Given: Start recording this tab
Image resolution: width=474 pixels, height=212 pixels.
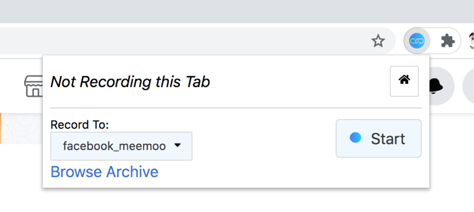Looking at the screenshot, I should [x=379, y=139].
